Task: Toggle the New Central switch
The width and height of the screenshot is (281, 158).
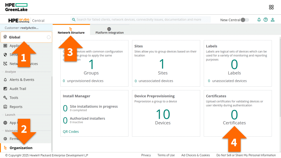Action: pos(245,20)
